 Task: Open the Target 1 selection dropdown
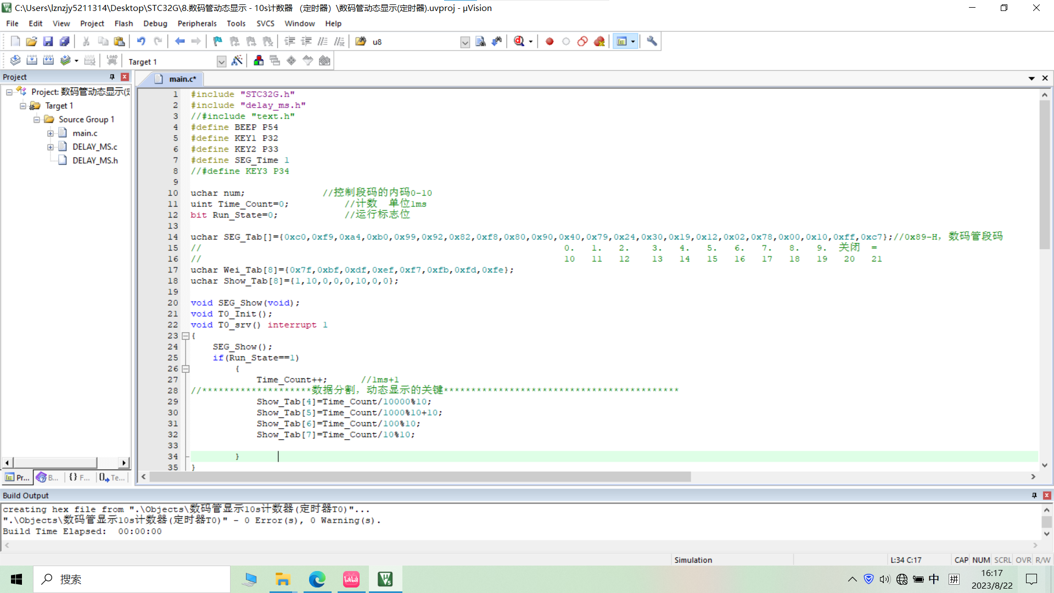221,61
